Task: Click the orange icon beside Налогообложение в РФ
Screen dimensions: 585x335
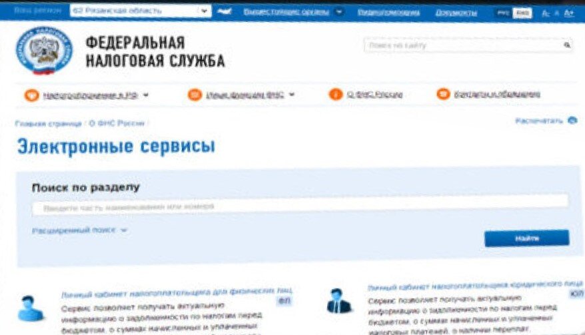Action: coord(32,95)
